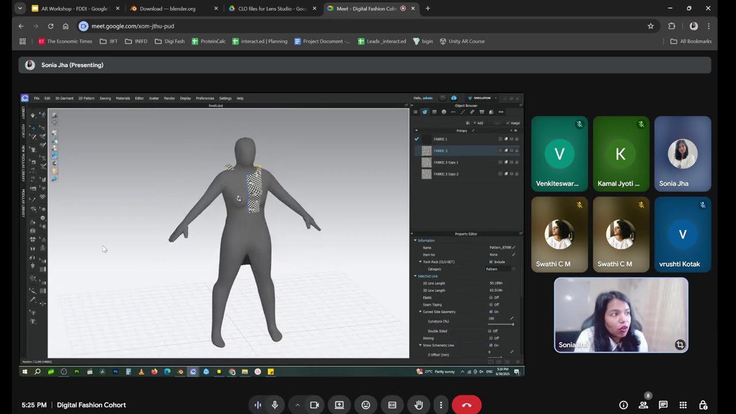Click the Add button in Object Browser
The image size is (736, 414).
pyautogui.click(x=478, y=123)
